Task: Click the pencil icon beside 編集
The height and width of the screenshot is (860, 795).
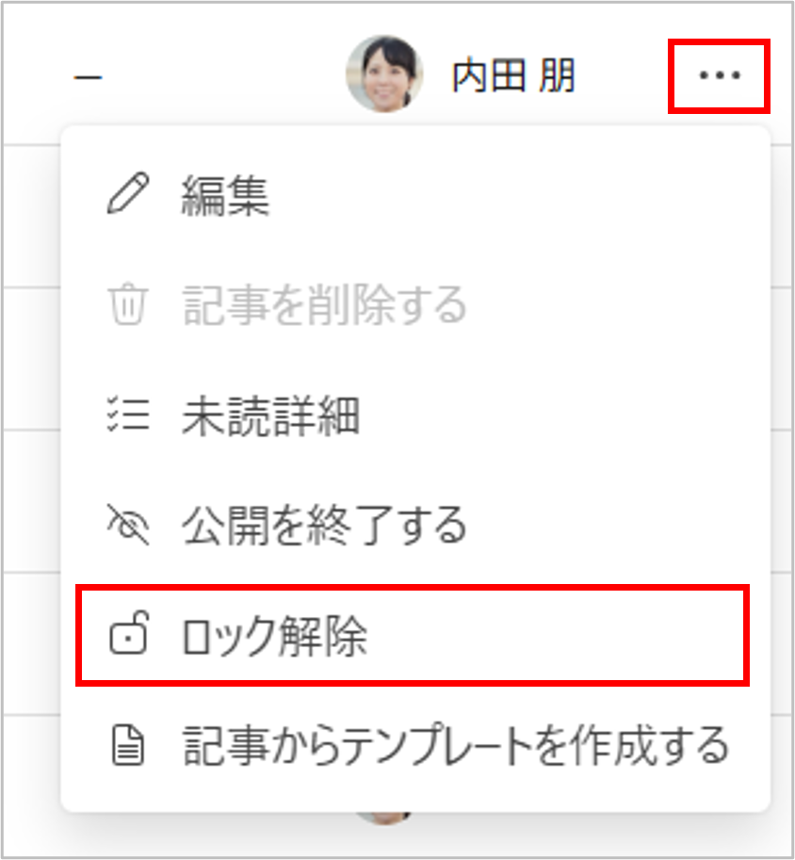Action: [x=128, y=193]
